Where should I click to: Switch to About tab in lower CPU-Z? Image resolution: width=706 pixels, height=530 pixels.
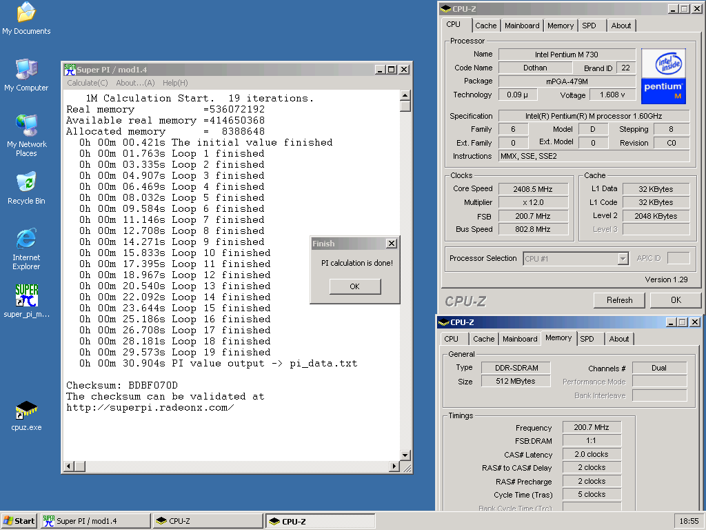click(x=619, y=339)
